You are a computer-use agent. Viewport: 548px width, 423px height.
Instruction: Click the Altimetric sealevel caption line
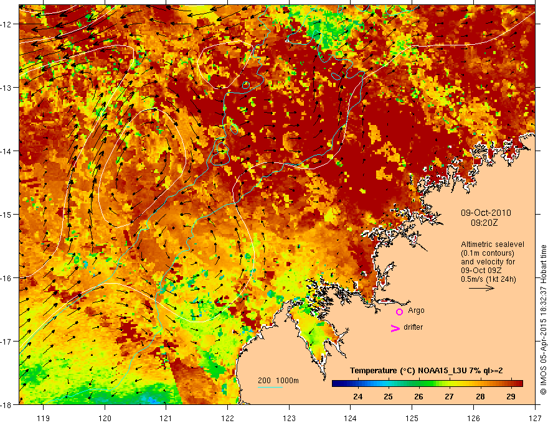click(493, 244)
